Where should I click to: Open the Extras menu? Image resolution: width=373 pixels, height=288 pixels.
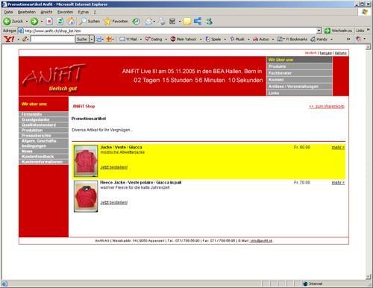83,12
